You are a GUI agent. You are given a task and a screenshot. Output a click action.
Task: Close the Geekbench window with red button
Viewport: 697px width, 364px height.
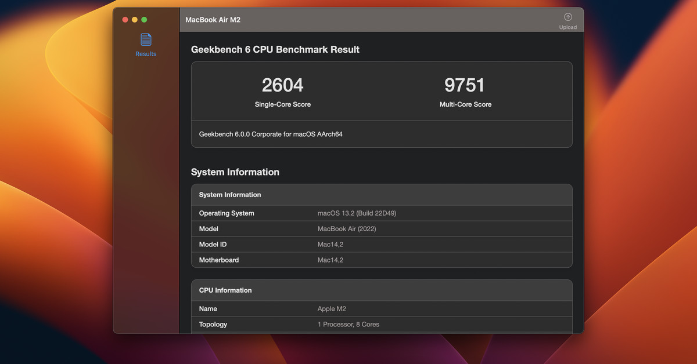(125, 20)
